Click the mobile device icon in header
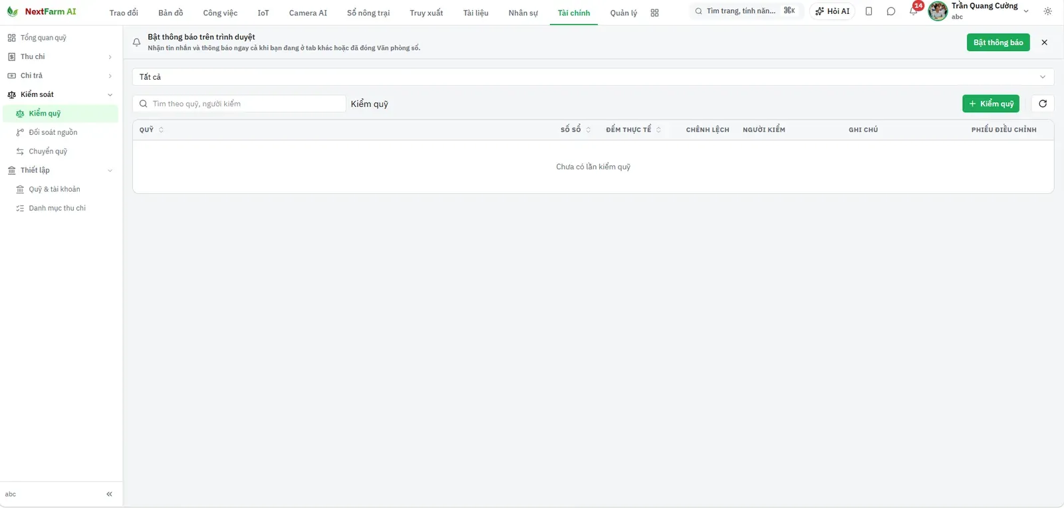The height and width of the screenshot is (508, 1064). tap(868, 11)
